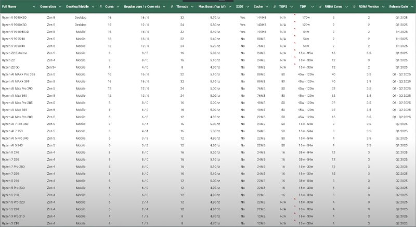The height and width of the screenshot is (227, 416).
Task: Open the Regular core / c Core mix filter dropdown
Action: pyautogui.click(x=164, y=7)
